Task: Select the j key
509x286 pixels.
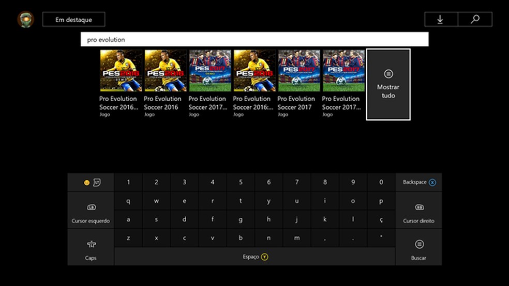Action: click(x=297, y=219)
